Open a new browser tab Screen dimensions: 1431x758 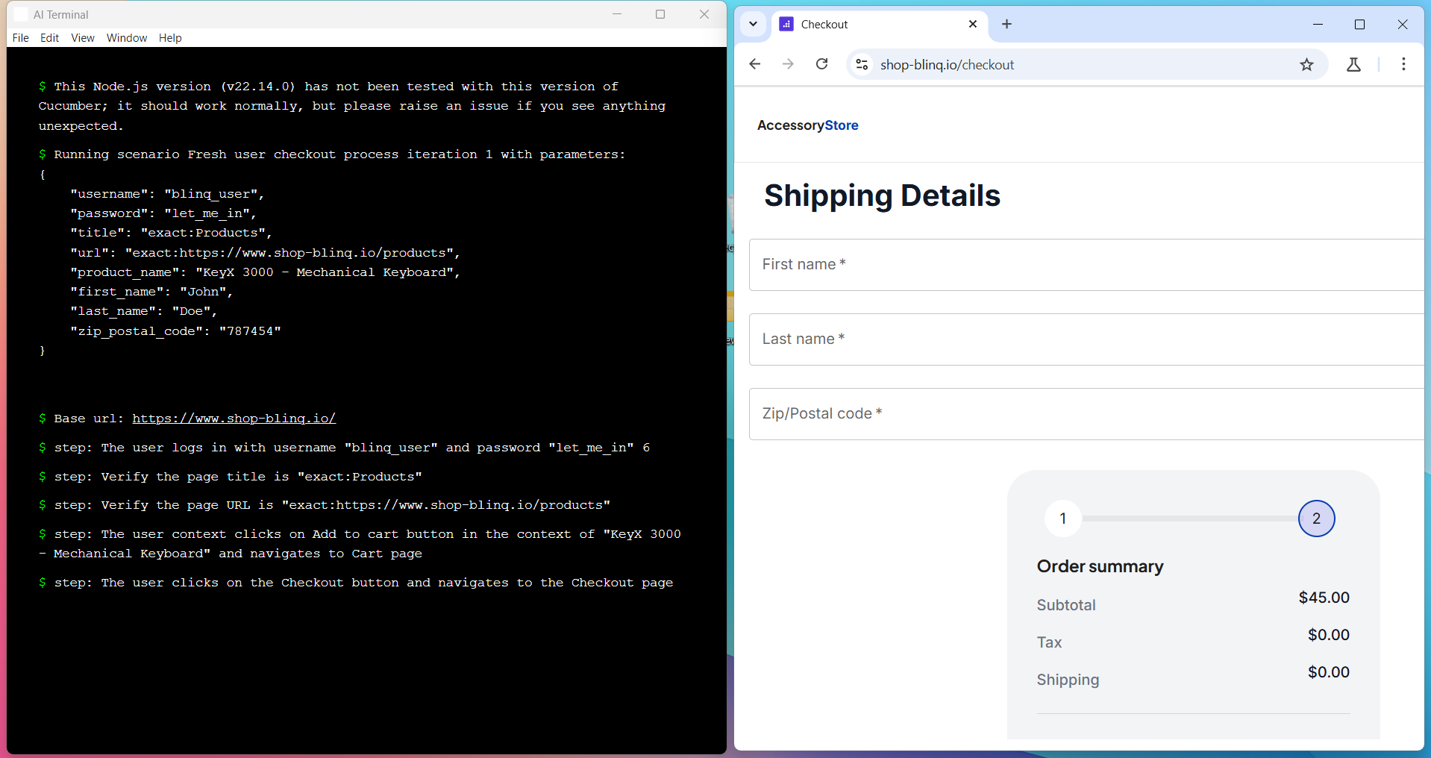(1006, 24)
